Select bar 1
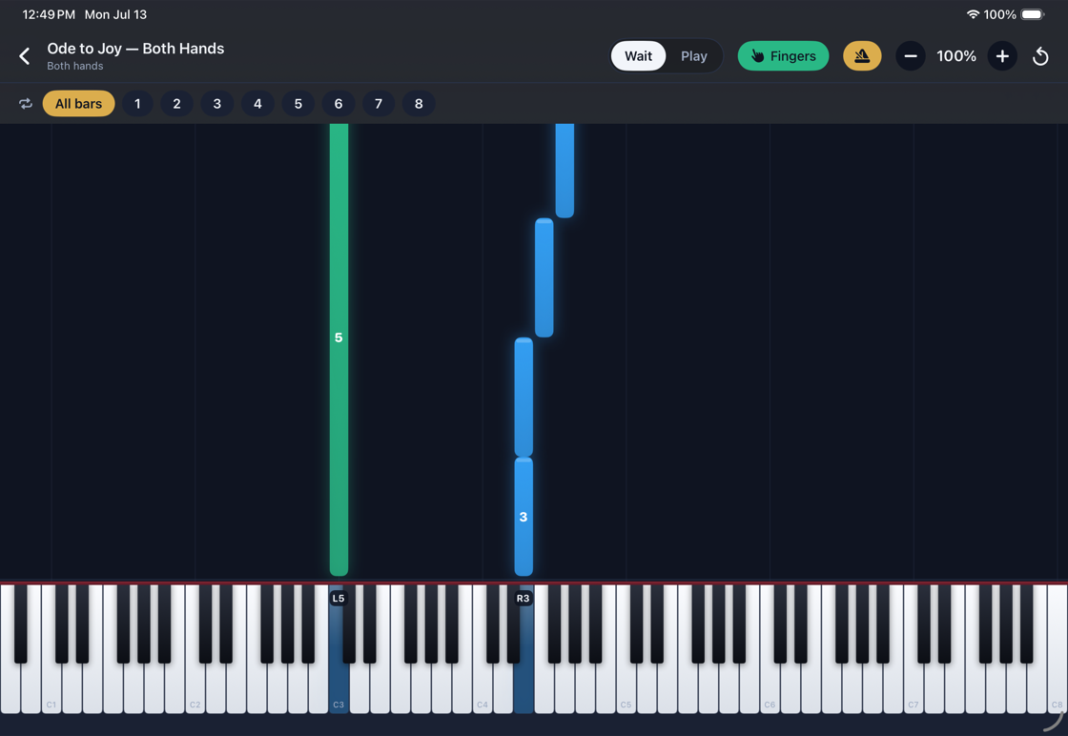Screen dimensions: 1068x736 [137, 104]
